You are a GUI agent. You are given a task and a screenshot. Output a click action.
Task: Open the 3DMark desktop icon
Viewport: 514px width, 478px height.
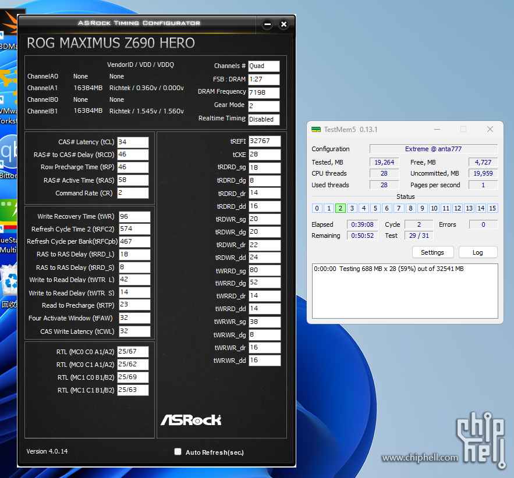(x=9, y=30)
